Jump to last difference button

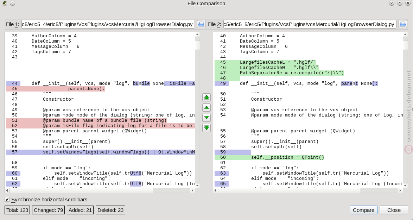[x=206, y=128]
